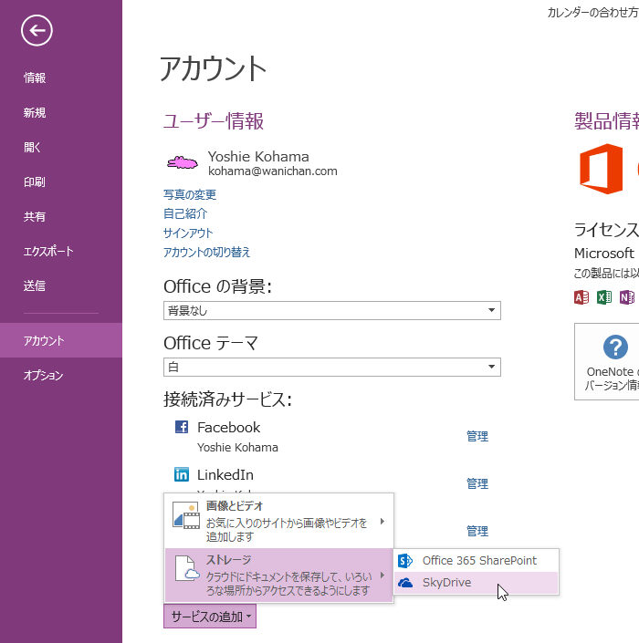The width and height of the screenshot is (639, 643).
Task: Click the Office logo in product info
Action: (x=601, y=169)
